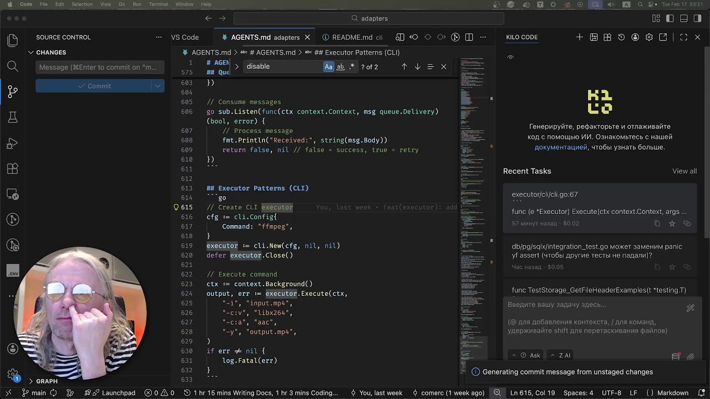The width and height of the screenshot is (710, 399).
Task: Go to previous search match
Action: click(x=404, y=66)
